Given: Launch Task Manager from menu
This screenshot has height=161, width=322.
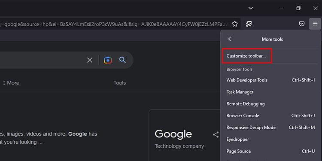Looking at the screenshot, I should click(270, 92).
